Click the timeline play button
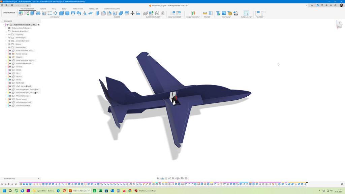This screenshot has height=194, width=345. pyautogui.click(x=9, y=184)
